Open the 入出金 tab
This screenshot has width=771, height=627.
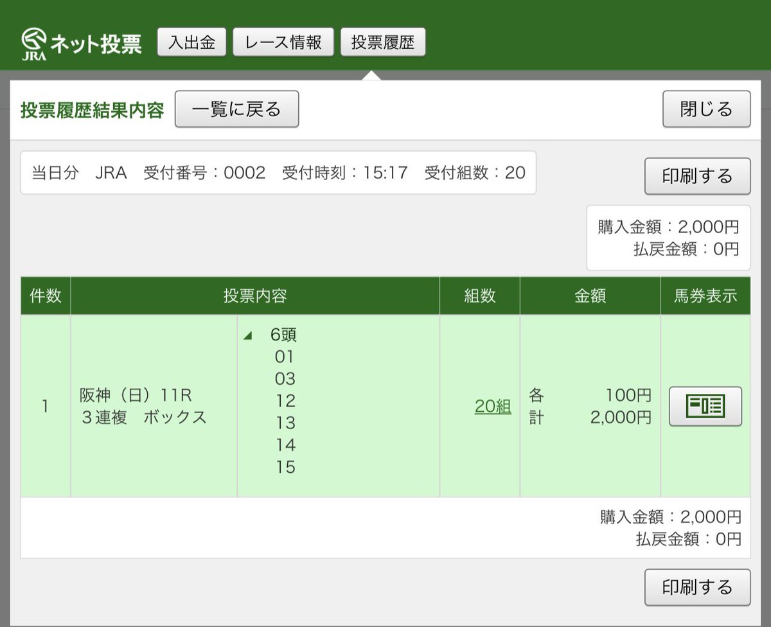click(x=191, y=42)
